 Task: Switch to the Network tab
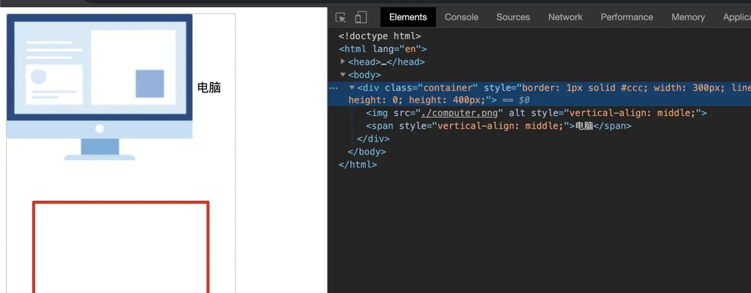click(565, 17)
